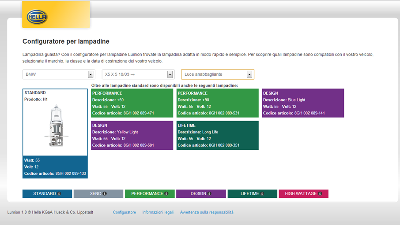Click the info icon on DESIGN legend

tap(209, 194)
